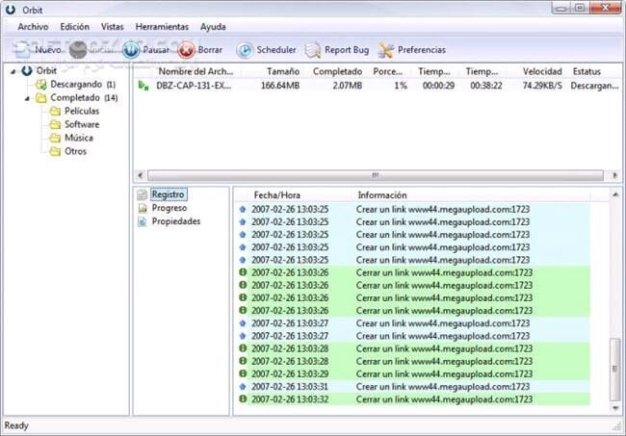Click the Pausar toolbar icon
Screen dimensions: 626x436
(x=131, y=50)
